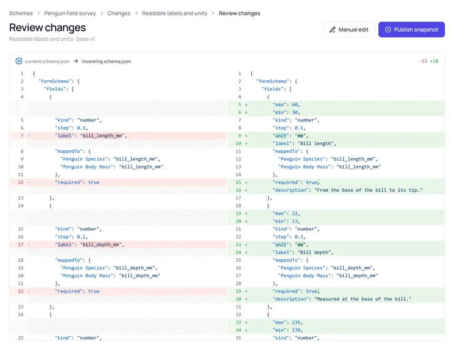Click the "formSchema" line in the left pane
Screen dimensions: 451x350
pos(59,81)
